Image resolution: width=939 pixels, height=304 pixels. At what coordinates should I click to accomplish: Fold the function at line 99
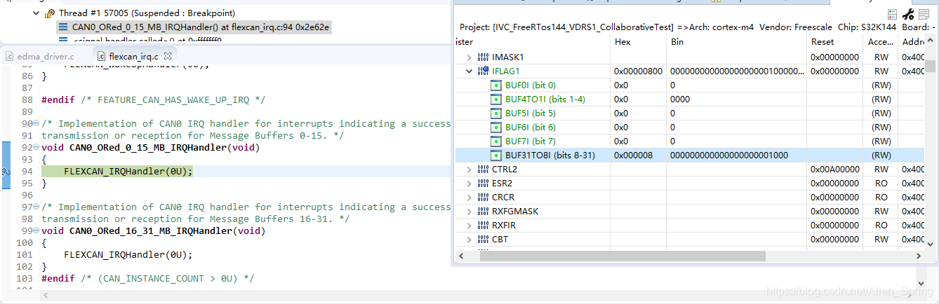(x=36, y=230)
